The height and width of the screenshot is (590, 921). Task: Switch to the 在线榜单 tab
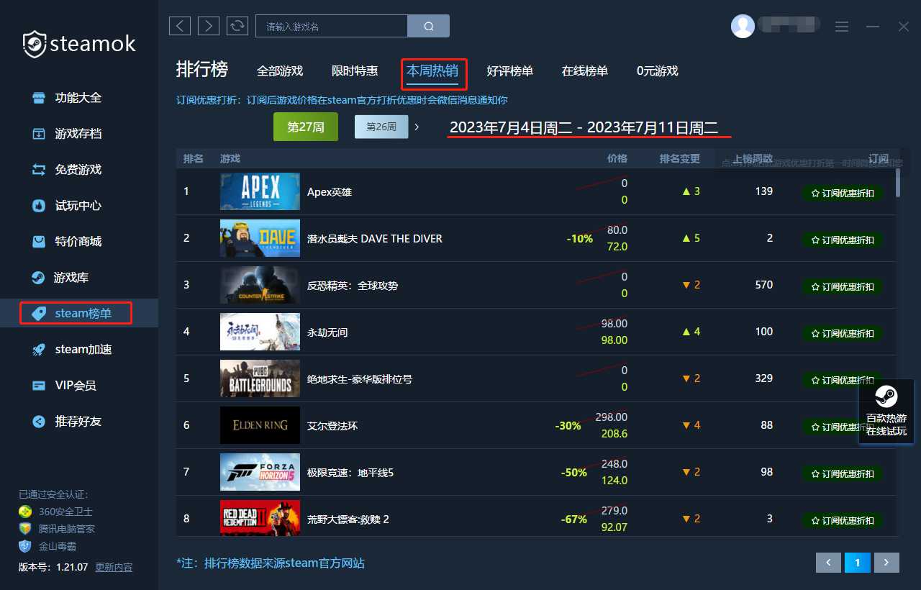coord(585,71)
